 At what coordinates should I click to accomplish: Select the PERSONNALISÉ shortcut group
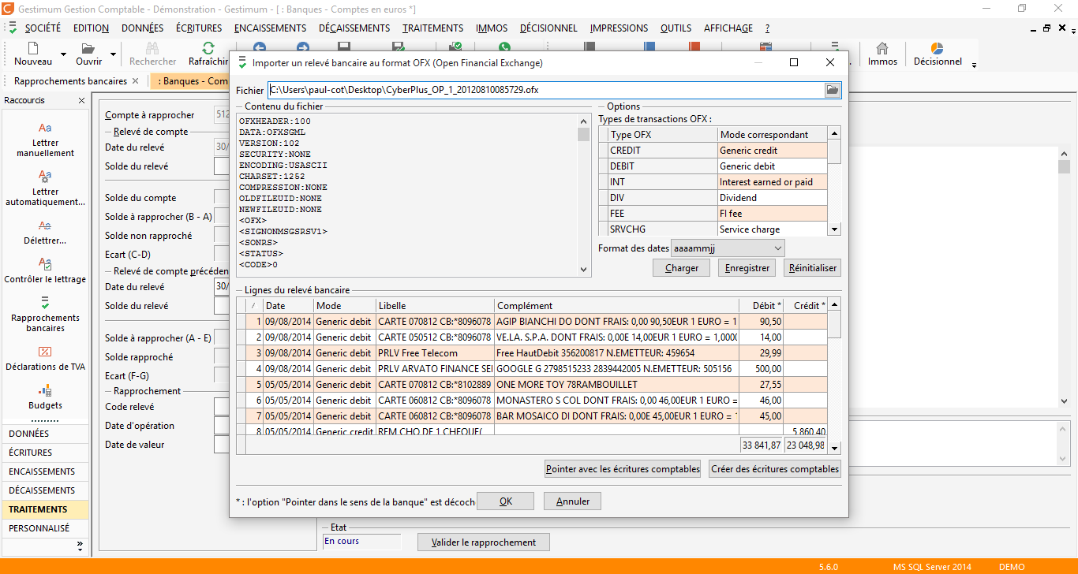tap(45, 528)
